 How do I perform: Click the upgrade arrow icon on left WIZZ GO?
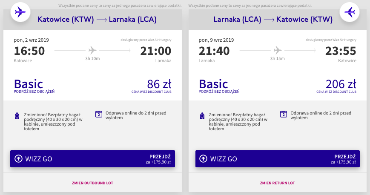(18, 159)
